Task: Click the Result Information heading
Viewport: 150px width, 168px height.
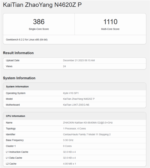Action: click(18, 53)
